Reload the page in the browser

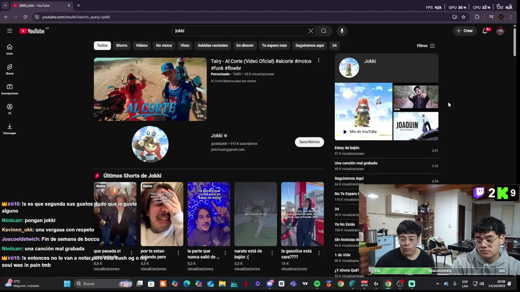25,17
